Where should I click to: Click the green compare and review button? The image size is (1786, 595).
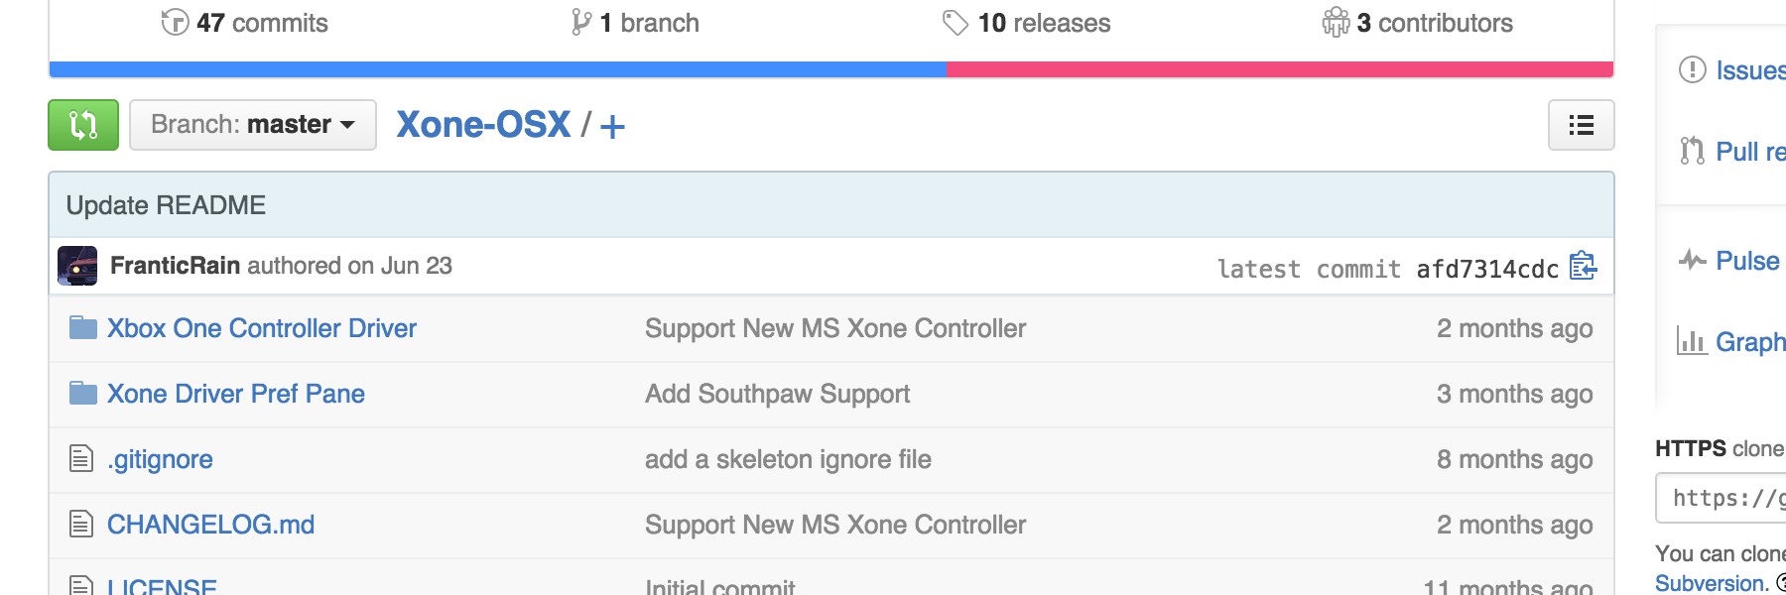click(x=83, y=125)
